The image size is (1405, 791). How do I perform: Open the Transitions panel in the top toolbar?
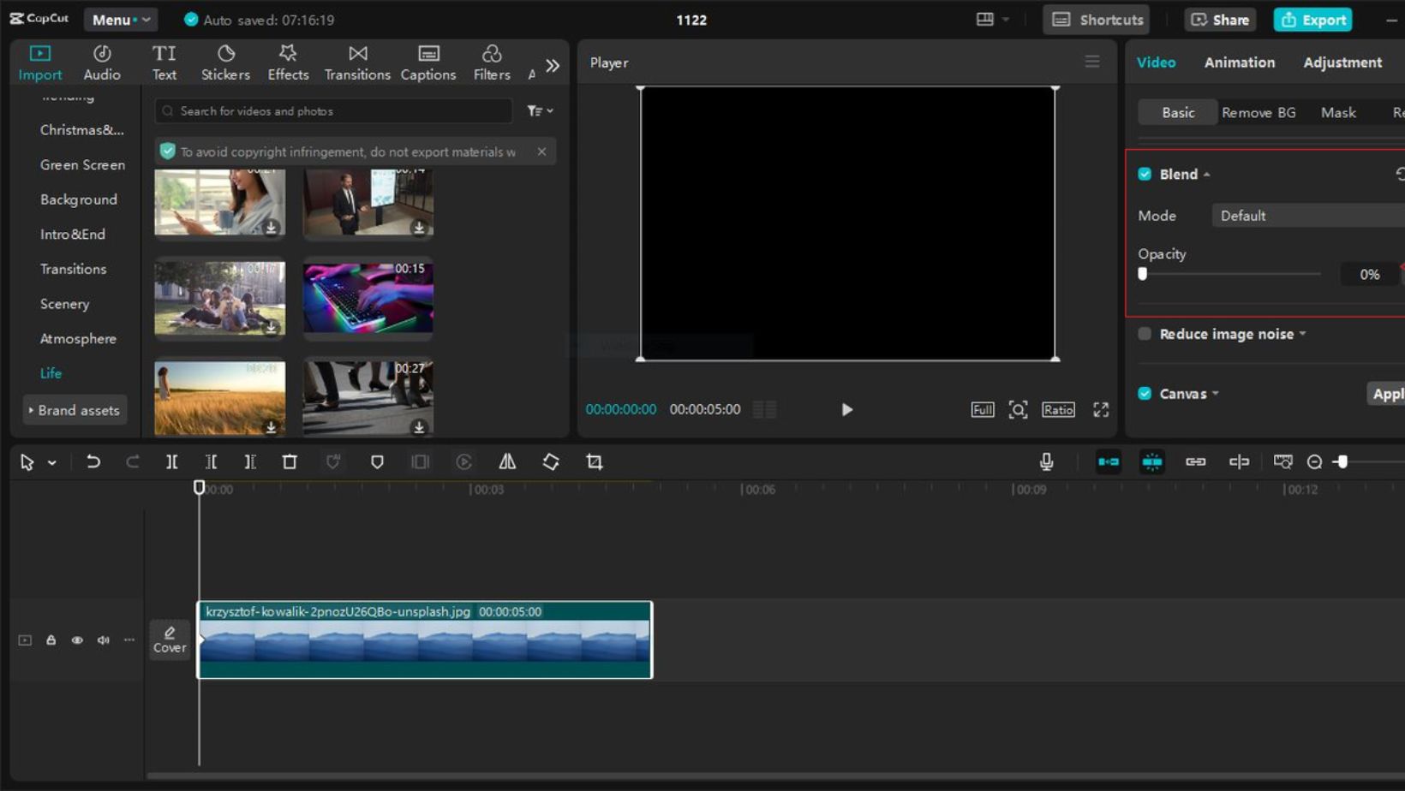pos(357,62)
